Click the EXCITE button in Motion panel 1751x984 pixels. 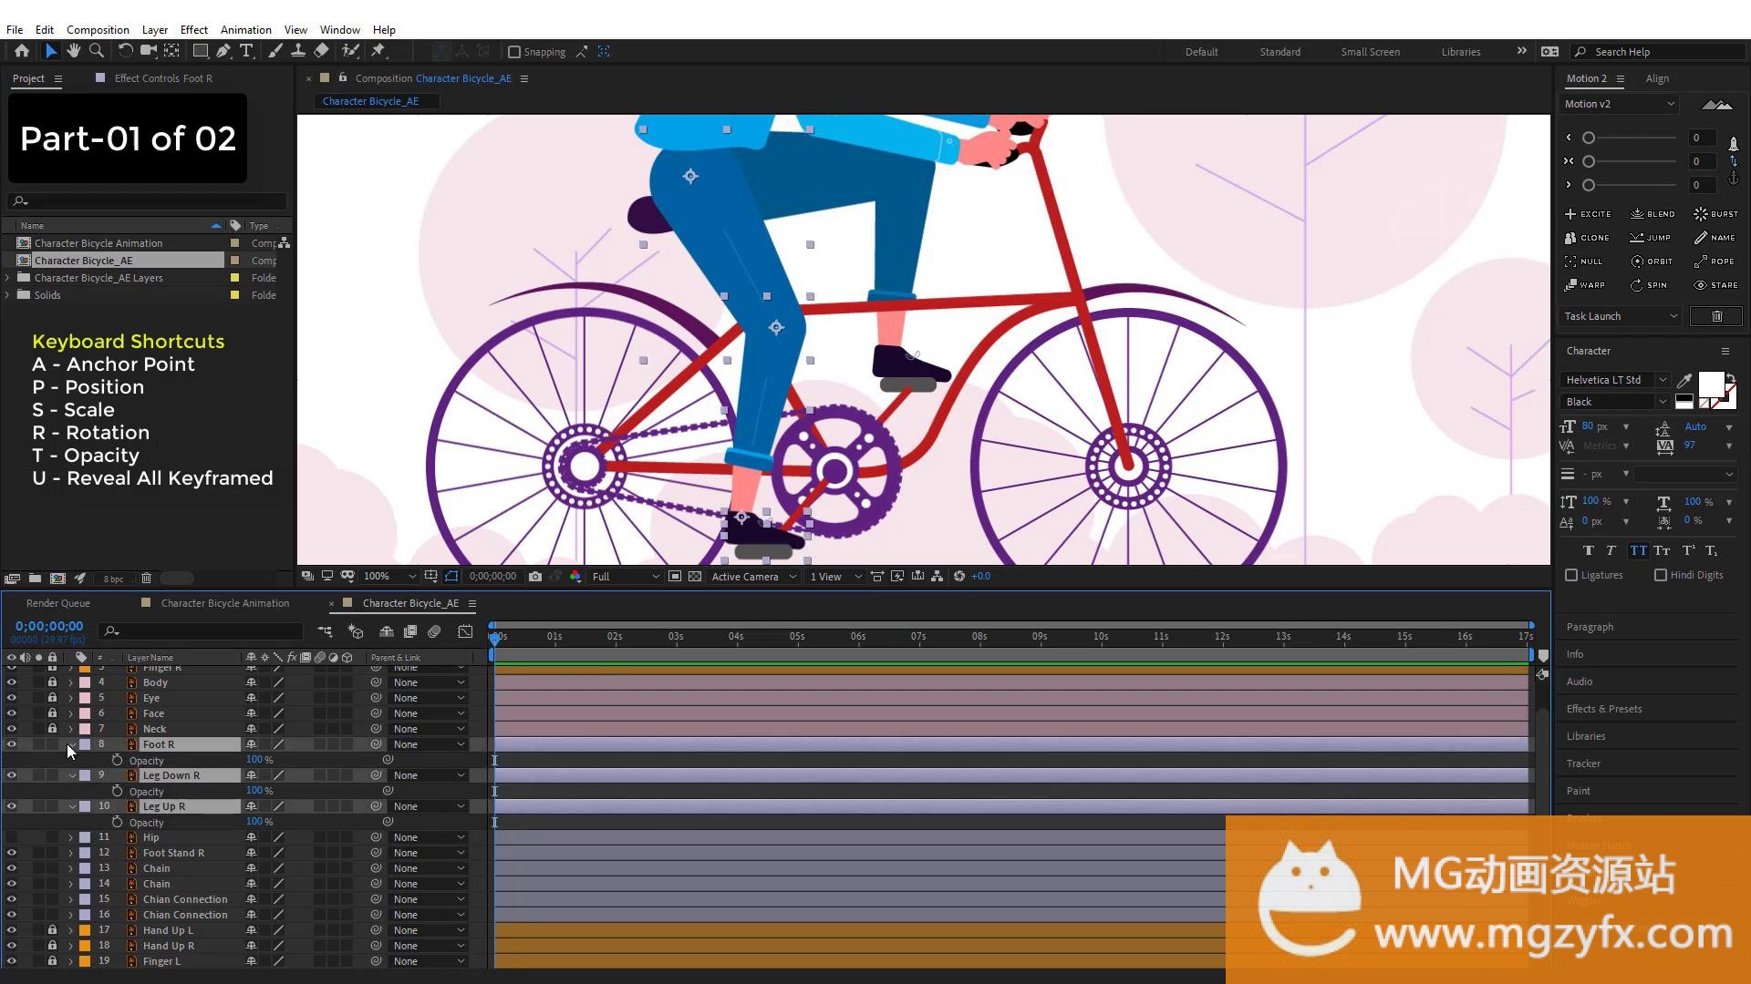[x=1588, y=214]
